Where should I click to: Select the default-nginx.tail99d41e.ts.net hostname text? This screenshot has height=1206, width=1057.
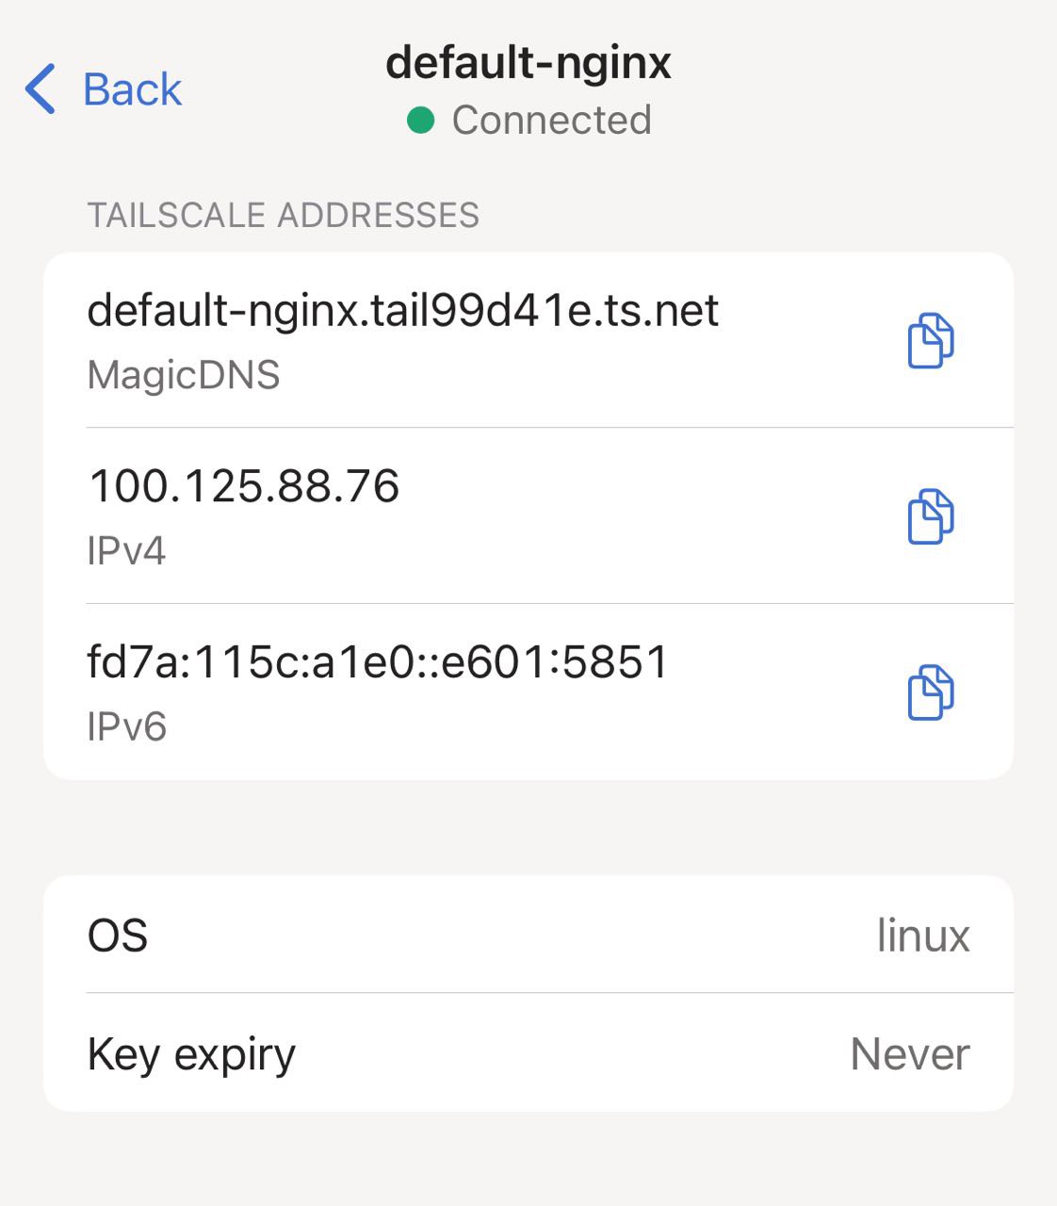pyautogui.click(x=402, y=311)
